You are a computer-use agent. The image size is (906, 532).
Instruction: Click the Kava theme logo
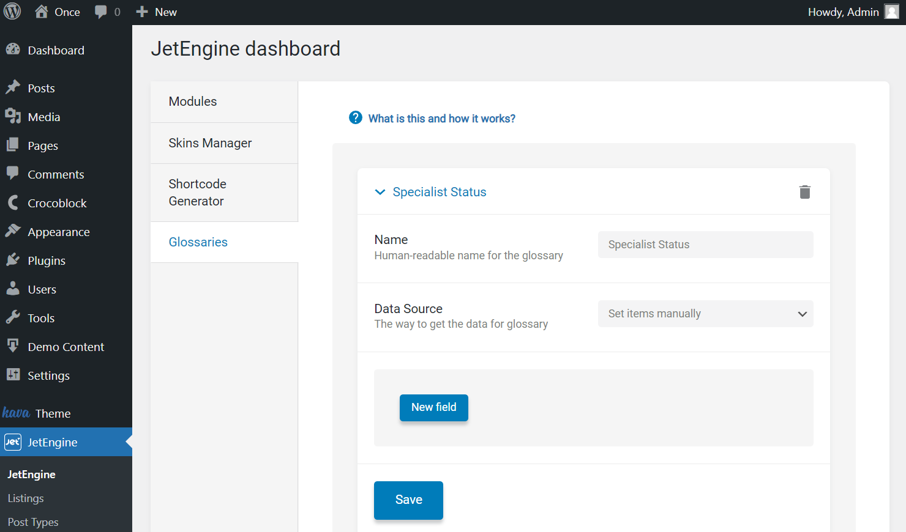pyautogui.click(x=16, y=413)
